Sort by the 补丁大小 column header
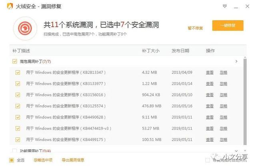This screenshot has width=256, height=168. pos(150,51)
